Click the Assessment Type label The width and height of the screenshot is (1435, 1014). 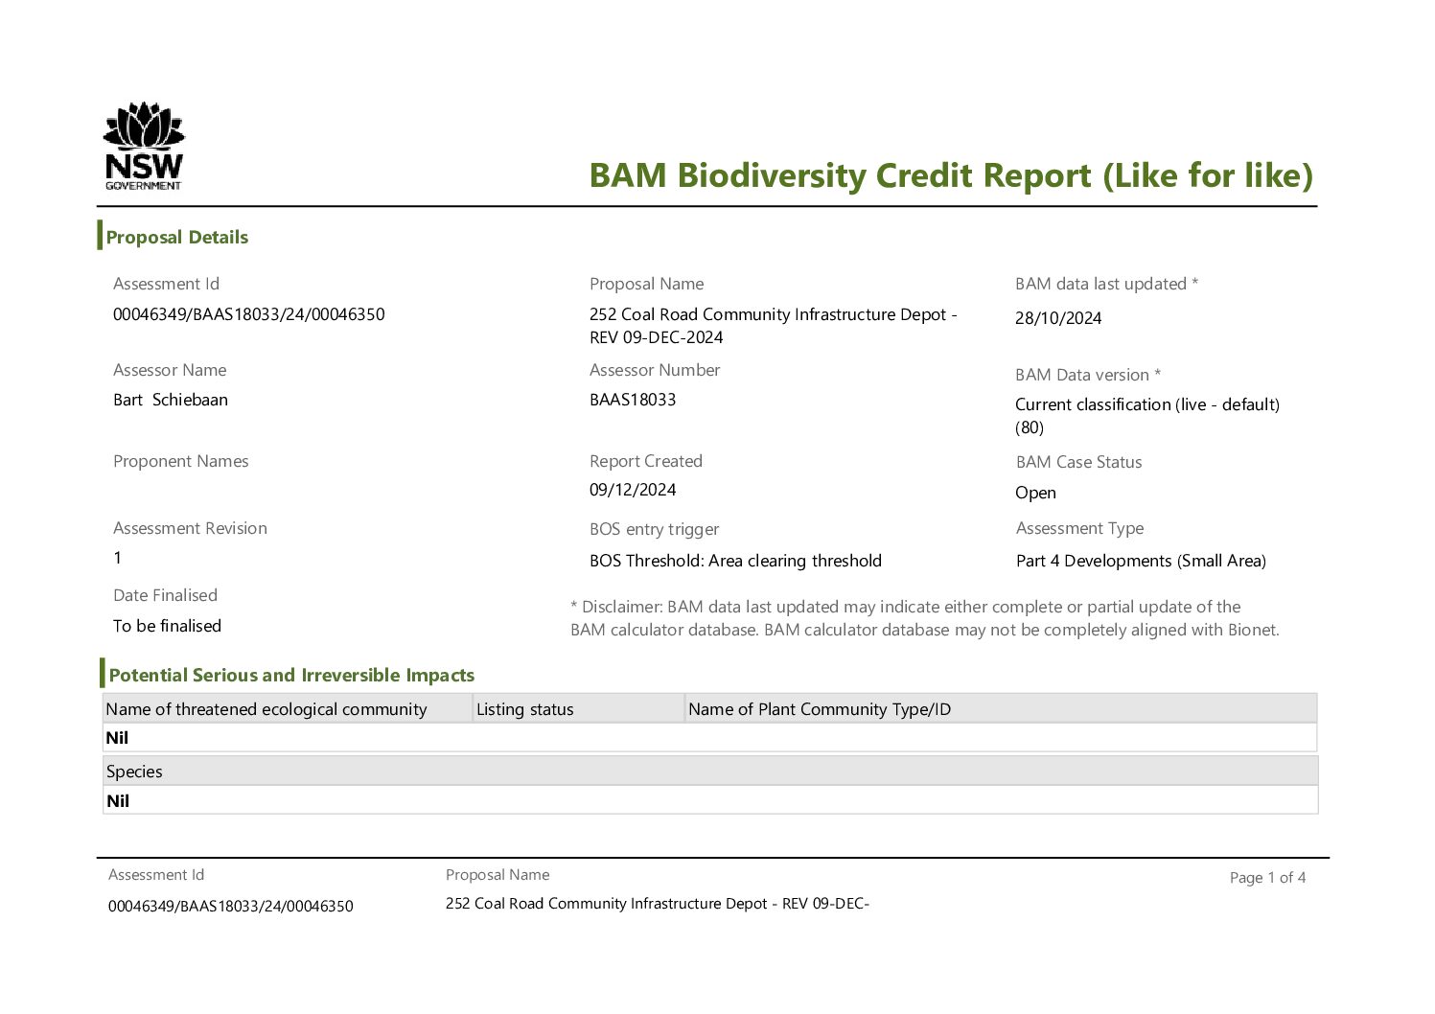(x=1079, y=528)
